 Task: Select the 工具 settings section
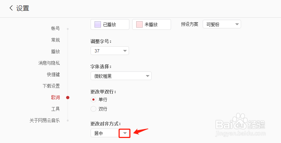55,109
